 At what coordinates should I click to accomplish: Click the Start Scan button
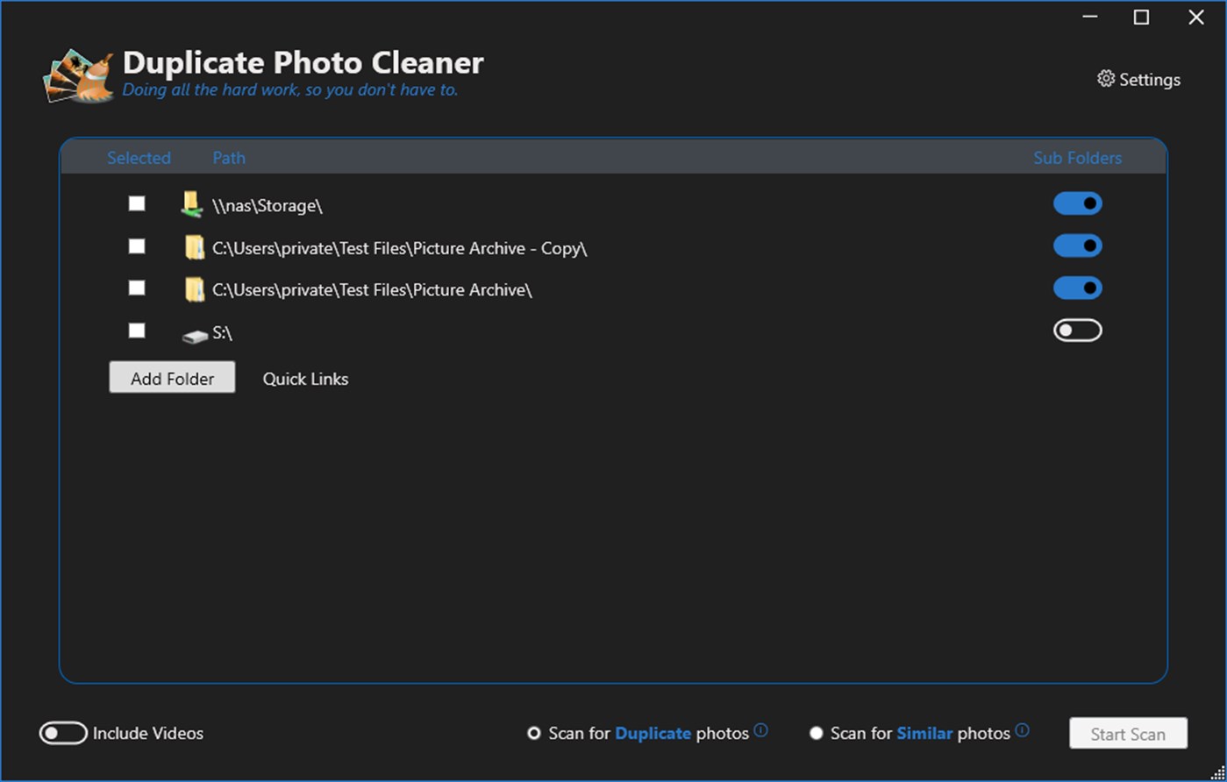(1128, 734)
